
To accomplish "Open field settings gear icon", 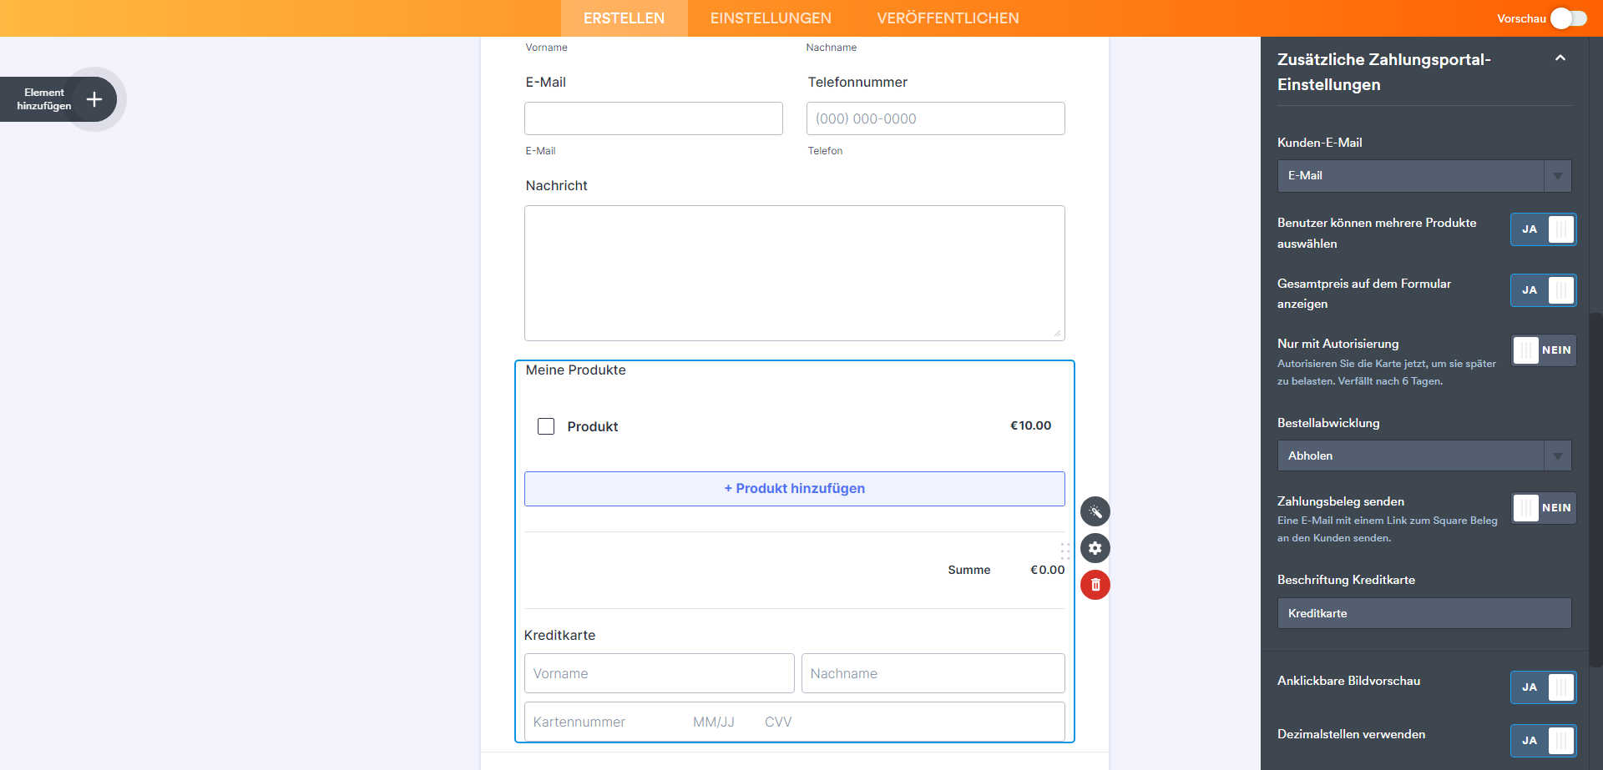I will (1095, 548).
